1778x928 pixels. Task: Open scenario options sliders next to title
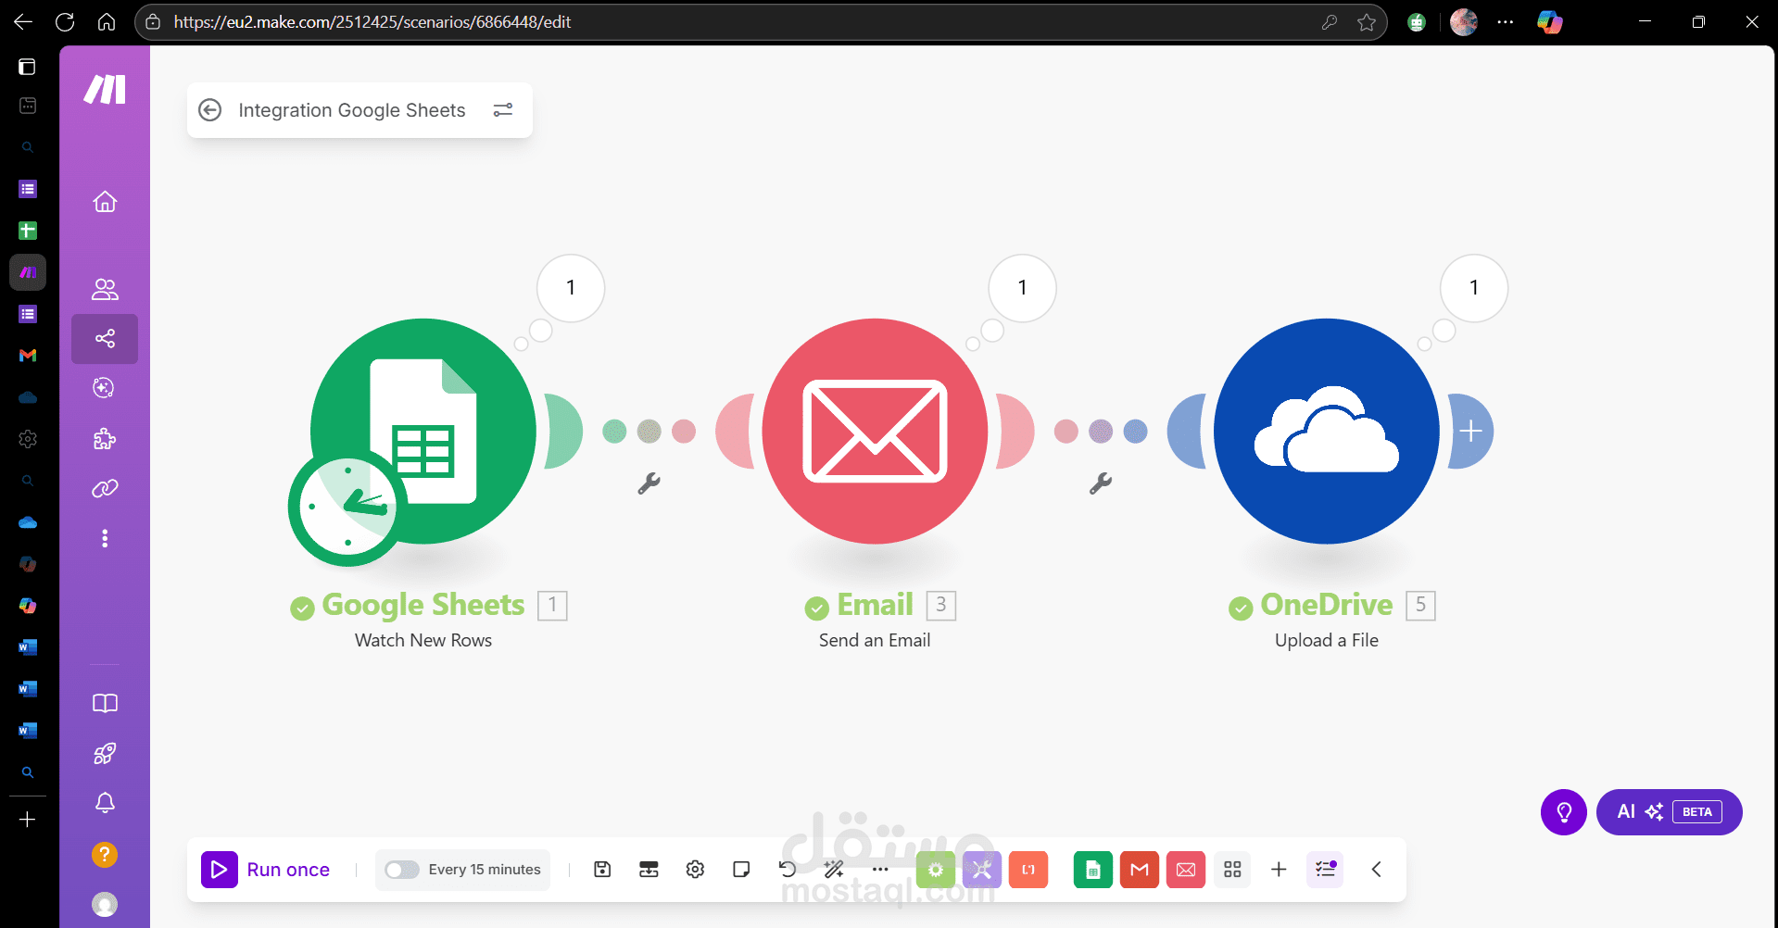(x=503, y=110)
